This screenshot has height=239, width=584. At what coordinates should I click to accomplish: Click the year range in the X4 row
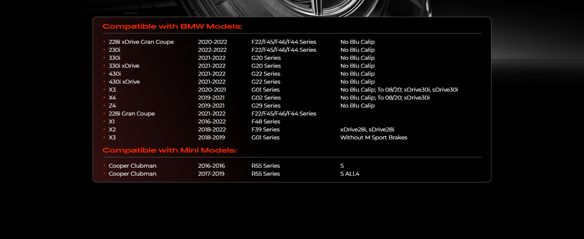point(211,98)
